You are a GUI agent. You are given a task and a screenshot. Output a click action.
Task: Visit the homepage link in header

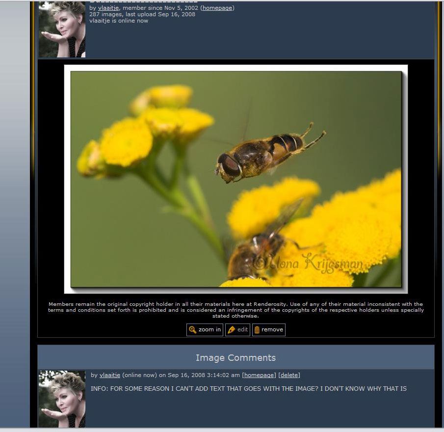[217, 8]
